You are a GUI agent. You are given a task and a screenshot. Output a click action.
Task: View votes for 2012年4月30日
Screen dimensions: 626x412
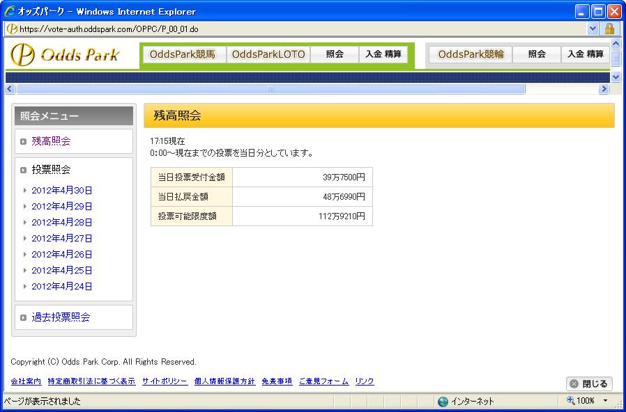62,191
